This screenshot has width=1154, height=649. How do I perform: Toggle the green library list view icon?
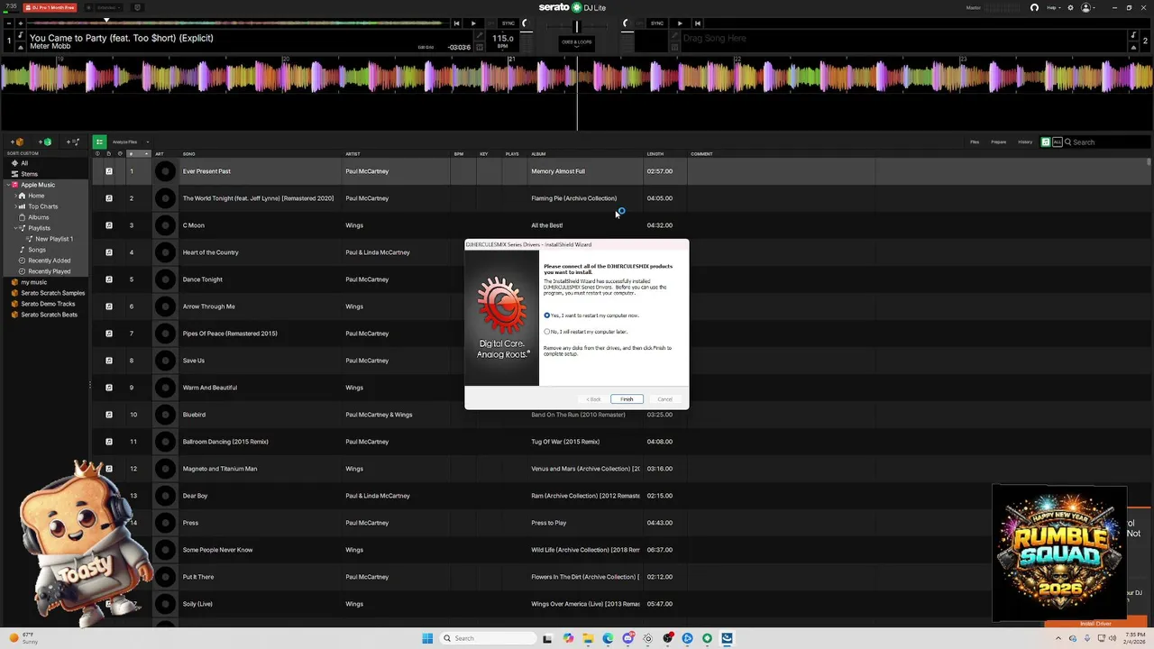click(x=99, y=142)
